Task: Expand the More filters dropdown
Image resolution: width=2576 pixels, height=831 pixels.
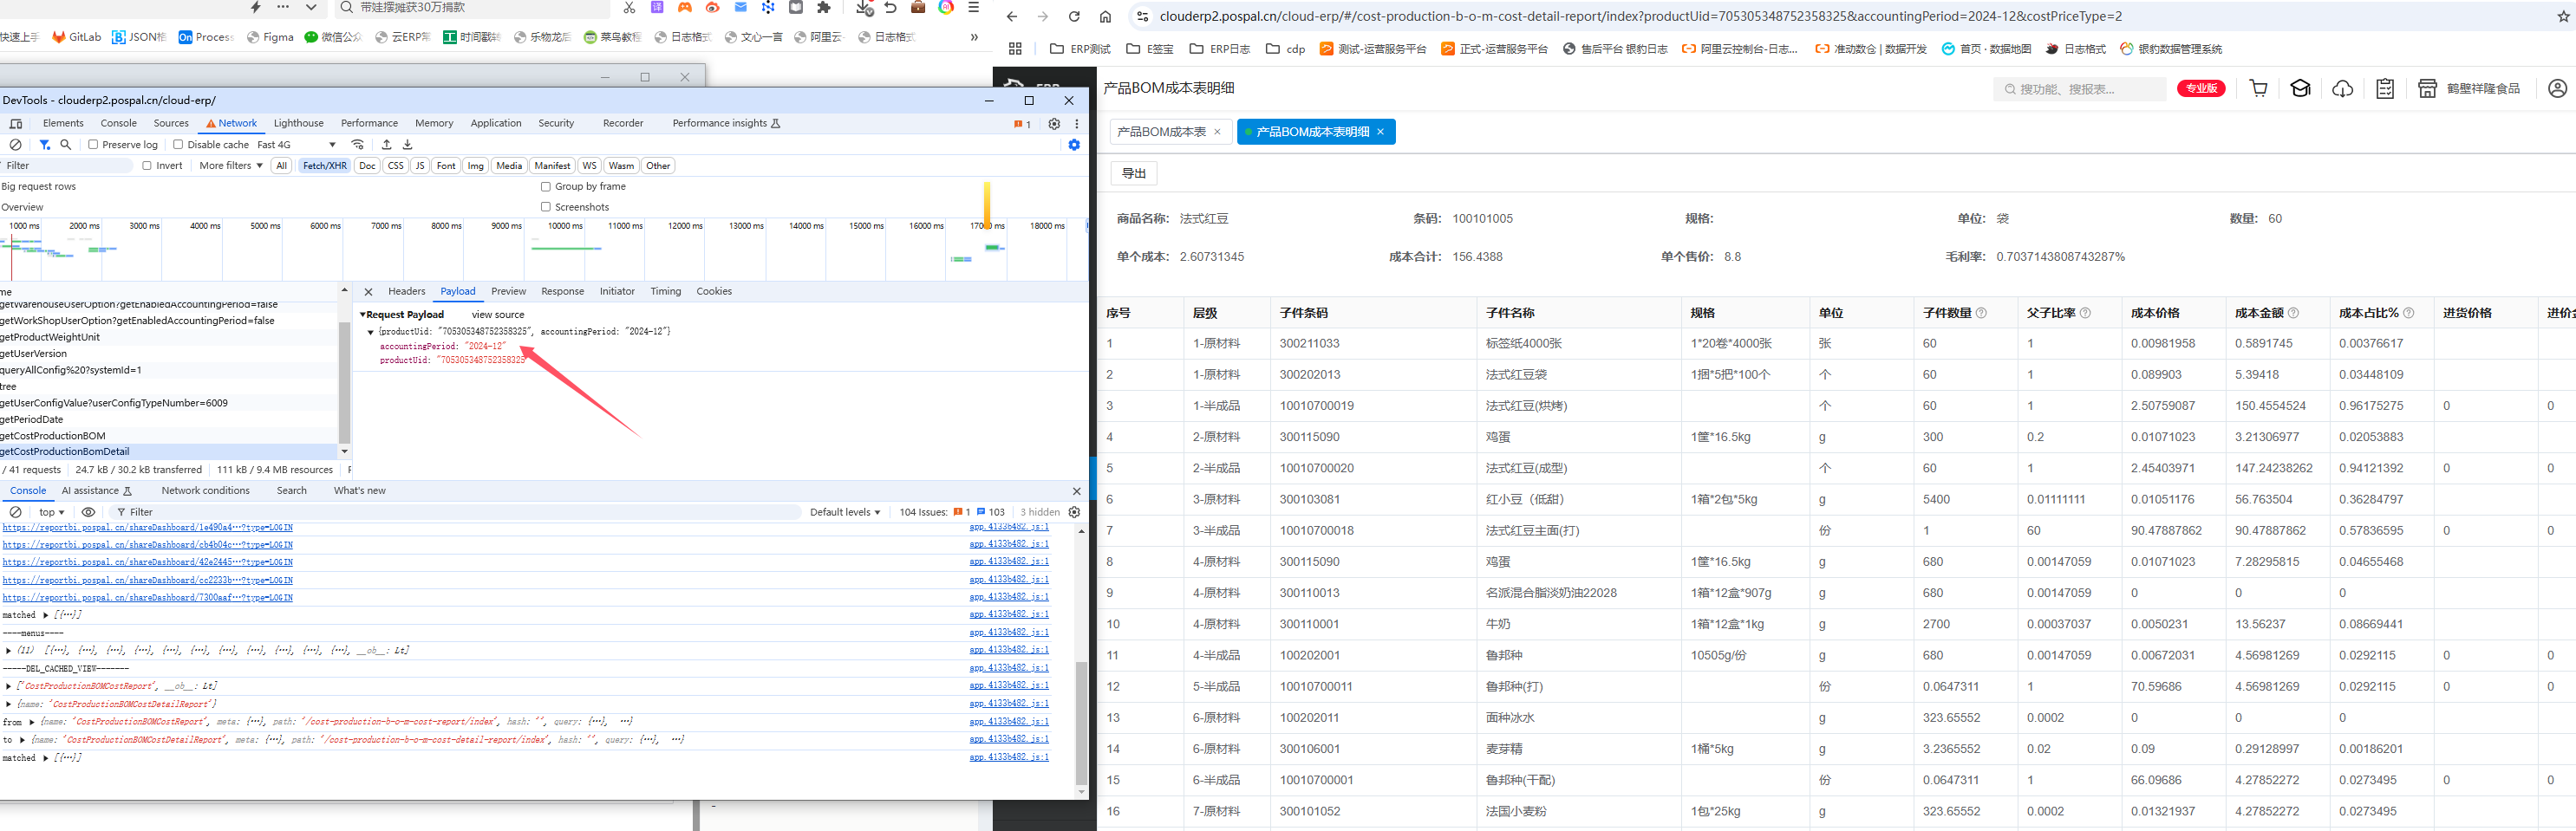Action: [231, 166]
